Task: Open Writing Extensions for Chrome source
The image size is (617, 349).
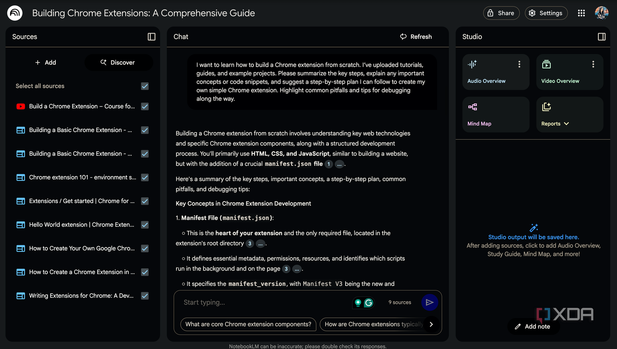Action: coord(81,296)
